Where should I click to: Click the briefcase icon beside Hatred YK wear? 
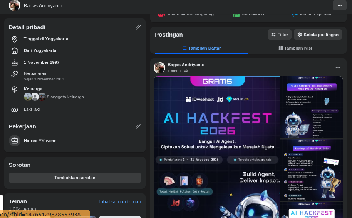tap(15, 141)
